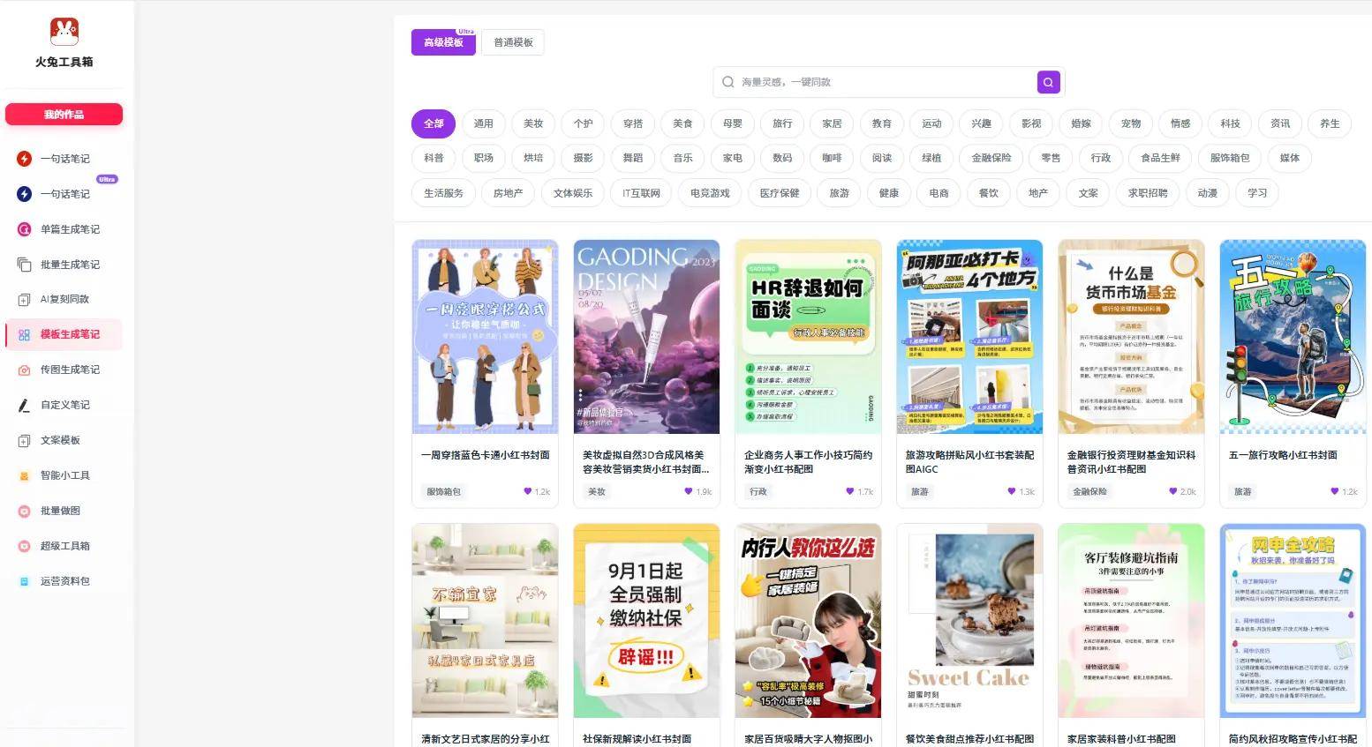This screenshot has width=1372, height=747.
Task: Select the 全部 category filter
Action: pyautogui.click(x=433, y=123)
